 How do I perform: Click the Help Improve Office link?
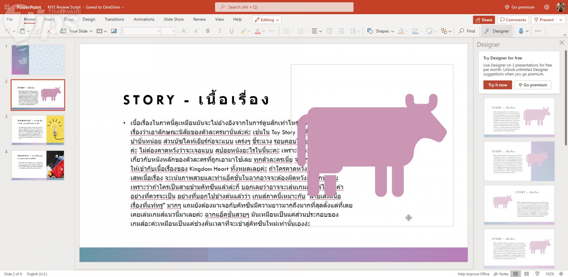click(x=473, y=274)
